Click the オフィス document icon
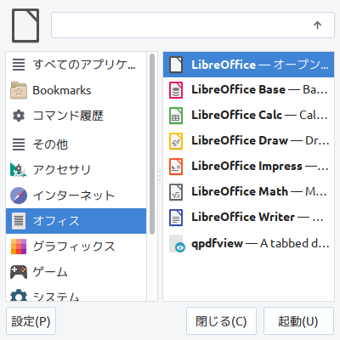340x340 pixels. (x=19, y=221)
